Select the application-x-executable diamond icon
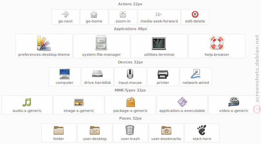261x144 pixels. tap(182, 102)
